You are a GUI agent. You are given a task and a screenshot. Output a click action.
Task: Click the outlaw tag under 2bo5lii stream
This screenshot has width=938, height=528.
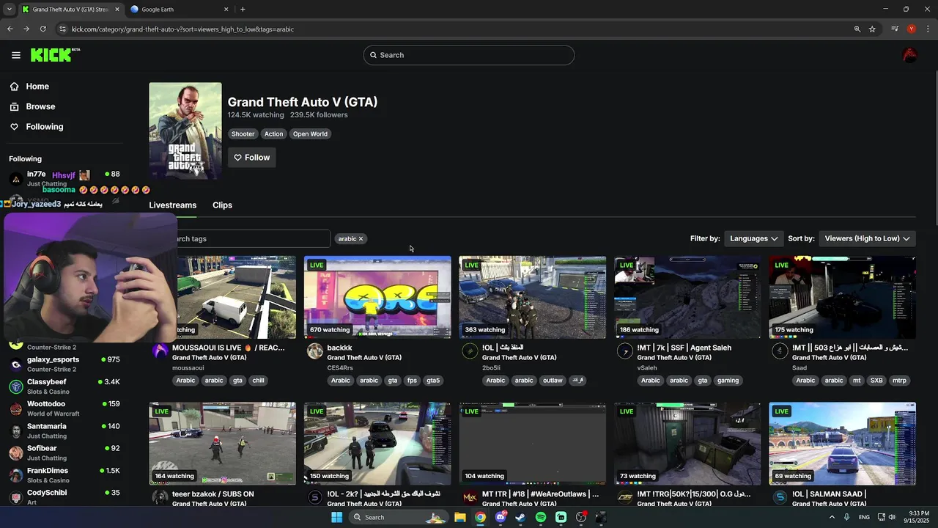coord(553,381)
